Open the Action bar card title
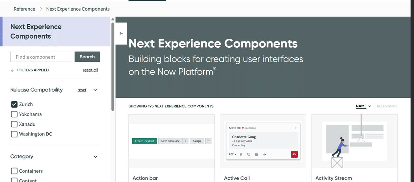 145,178
